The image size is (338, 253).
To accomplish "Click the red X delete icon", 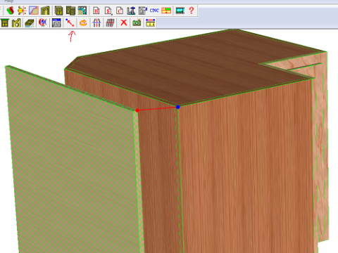I will click(x=124, y=22).
